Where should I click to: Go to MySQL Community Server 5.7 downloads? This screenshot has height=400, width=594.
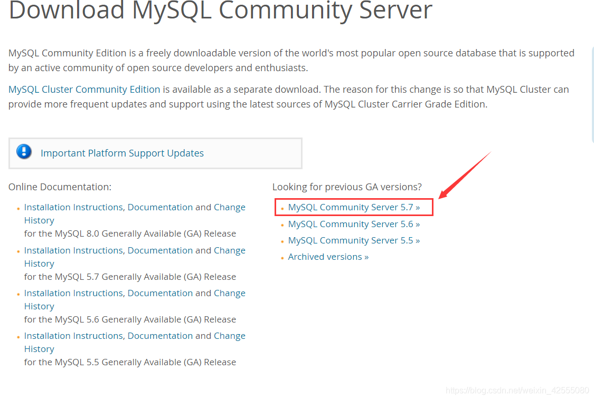(354, 207)
